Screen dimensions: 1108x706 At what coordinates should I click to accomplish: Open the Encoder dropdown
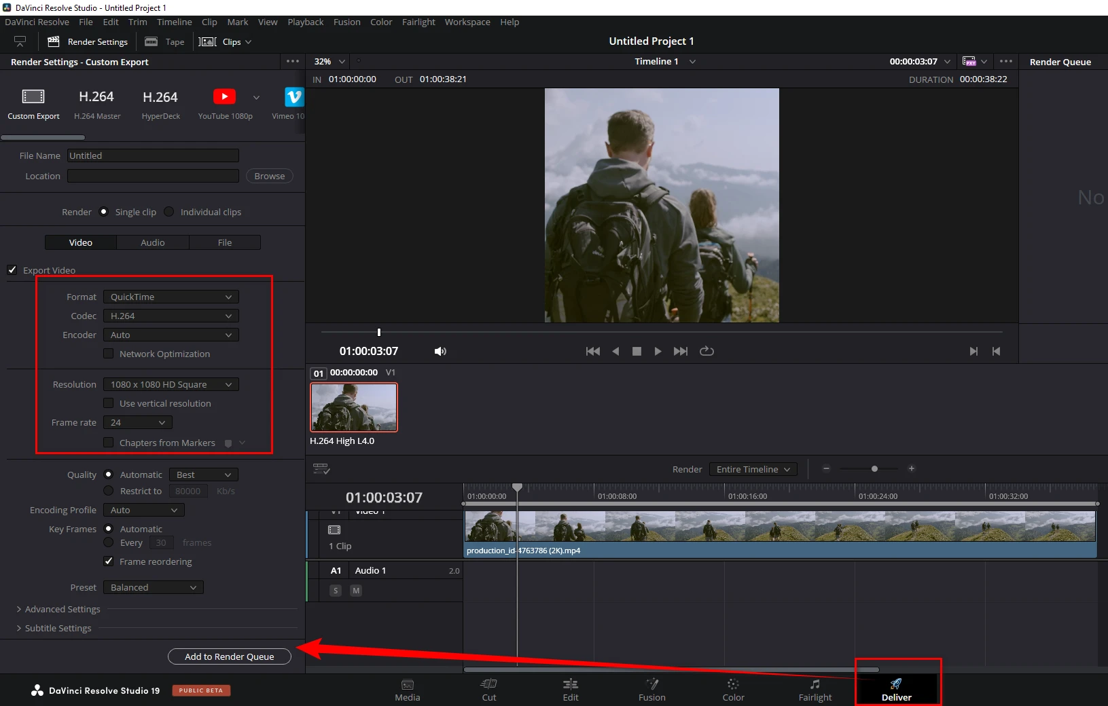point(171,335)
